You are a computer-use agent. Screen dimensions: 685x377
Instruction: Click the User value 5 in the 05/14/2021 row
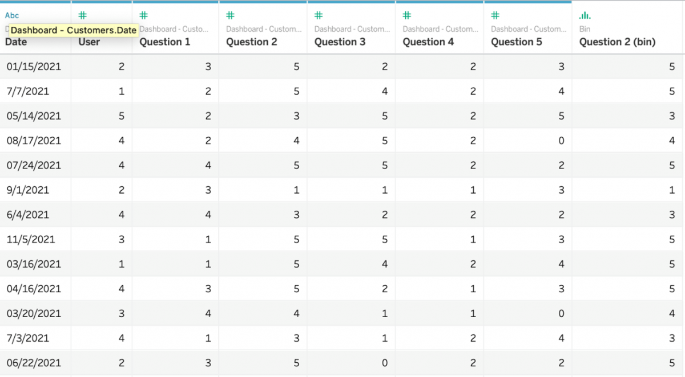(x=122, y=116)
